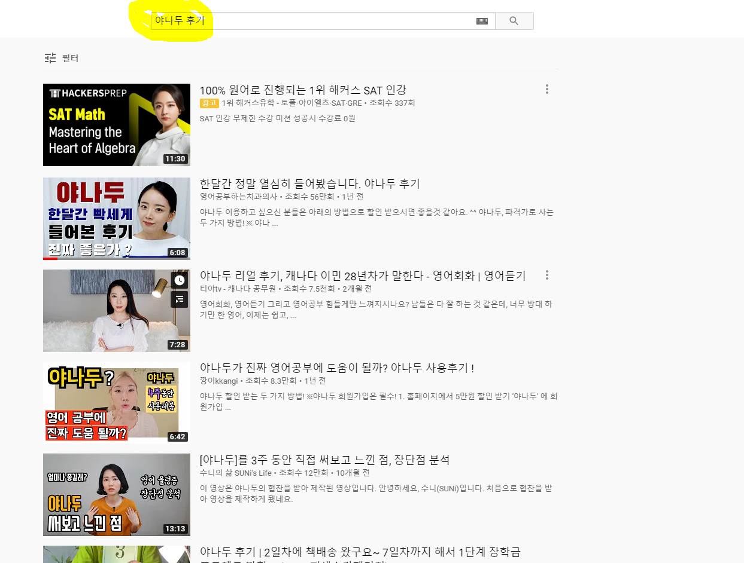
Task: Open title [야나두]를 3주 동안 직접 써보고 느낀 점
Action: click(x=325, y=460)
